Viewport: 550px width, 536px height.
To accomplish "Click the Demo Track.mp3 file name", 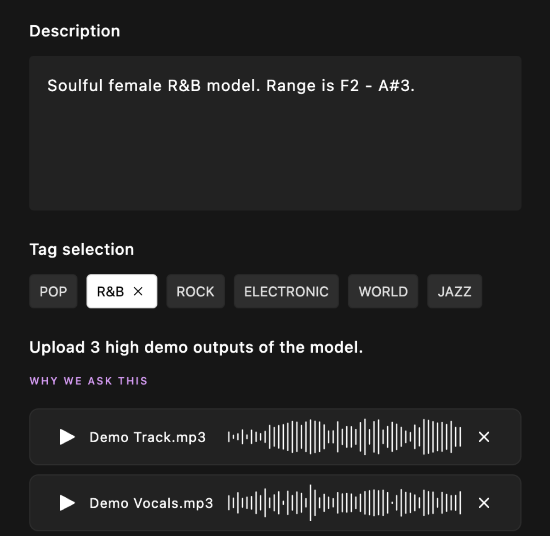I will (x=148, y=437).
